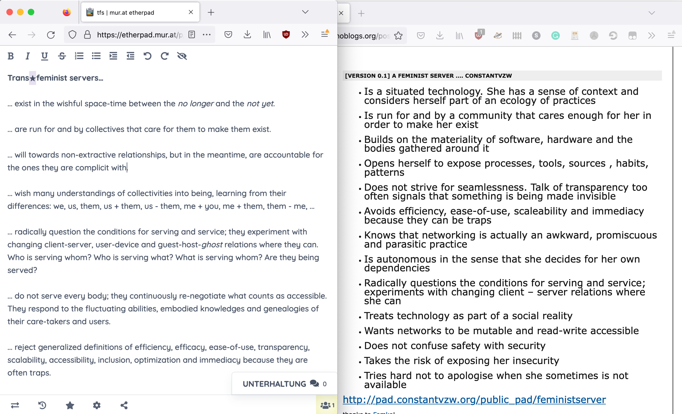This screenshot has height=414, width=682.
Task: Show more toolbar extensions overflow
Action: (x=305, y=34)
